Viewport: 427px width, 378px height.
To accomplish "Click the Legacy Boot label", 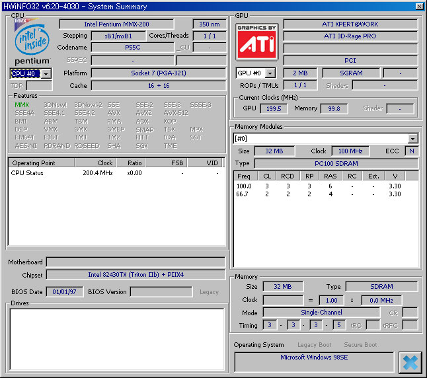I will tap(314, 345).
